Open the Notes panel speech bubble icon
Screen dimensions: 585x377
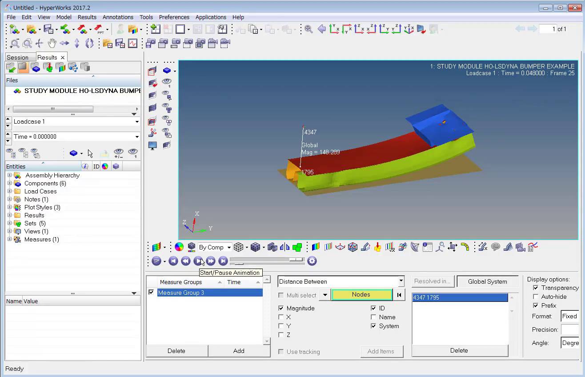(496, 247)
